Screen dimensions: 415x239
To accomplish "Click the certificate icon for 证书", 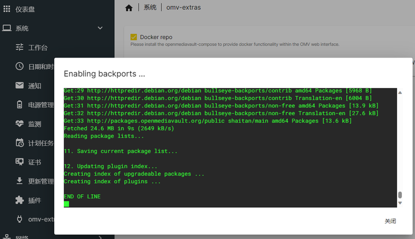I will pyautogui.click(x=20, y=161).
